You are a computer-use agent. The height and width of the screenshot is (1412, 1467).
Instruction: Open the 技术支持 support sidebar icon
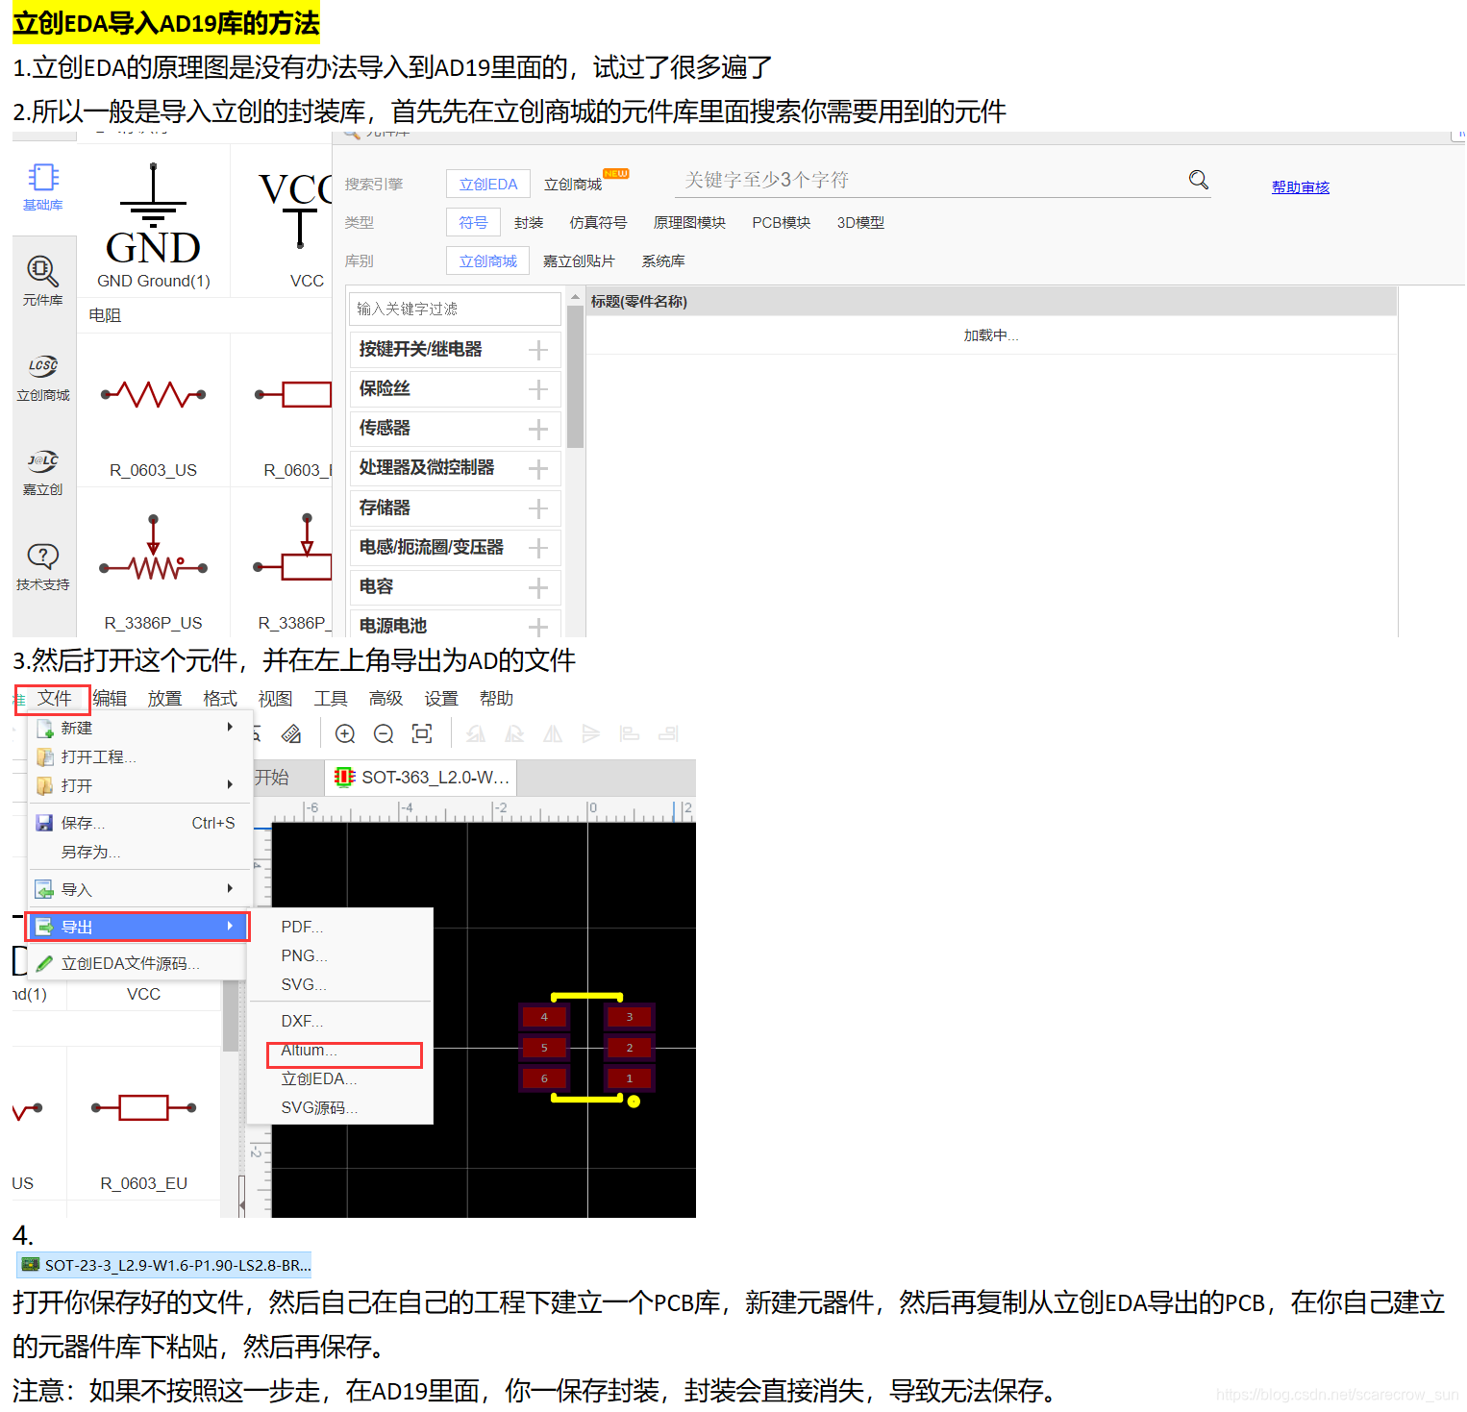click(x=43, y=566)
